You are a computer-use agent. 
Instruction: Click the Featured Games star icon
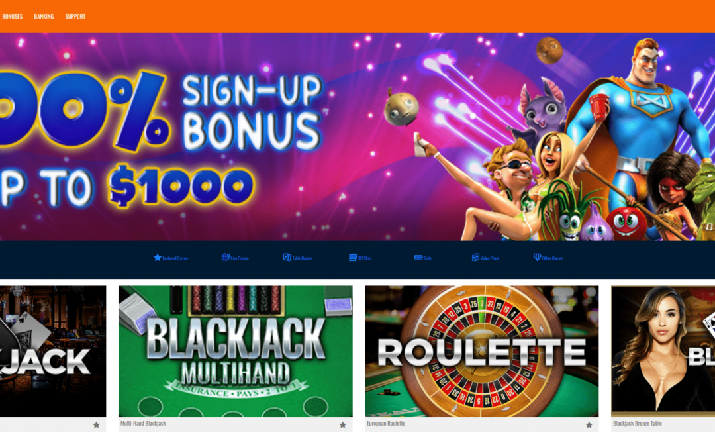point(158,257)
